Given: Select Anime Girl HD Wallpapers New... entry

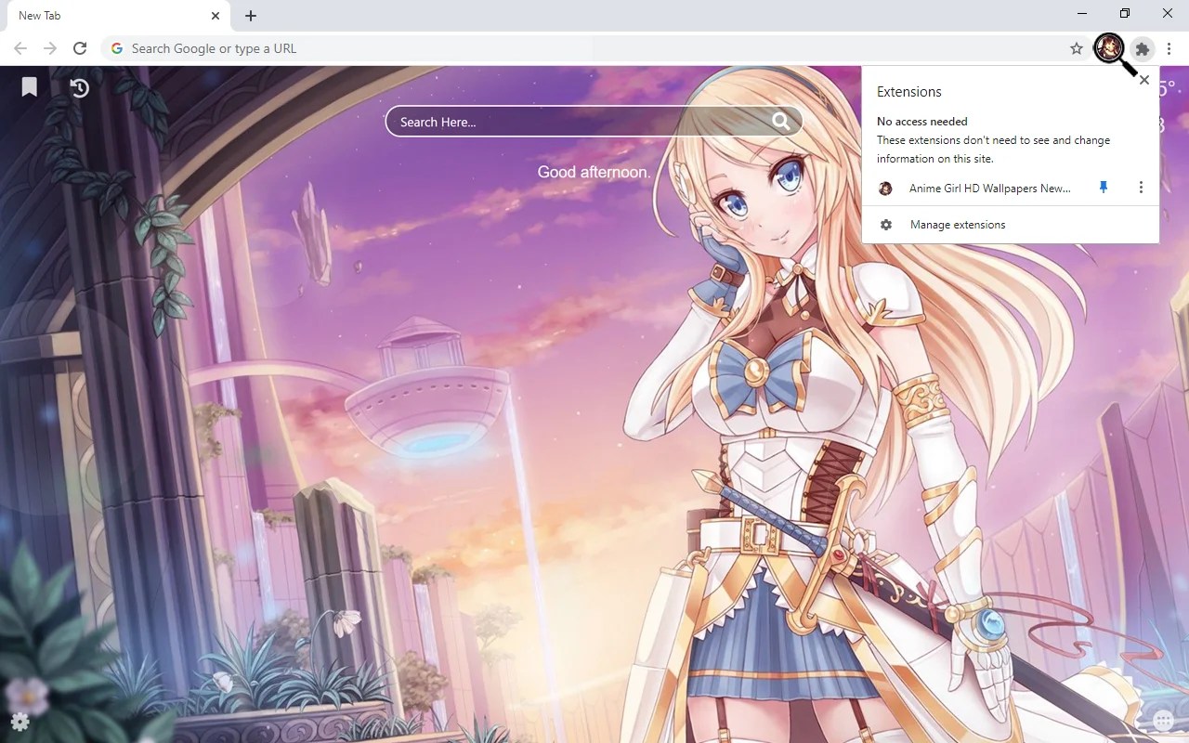Looking at the screenshot, I should [989, 188].
